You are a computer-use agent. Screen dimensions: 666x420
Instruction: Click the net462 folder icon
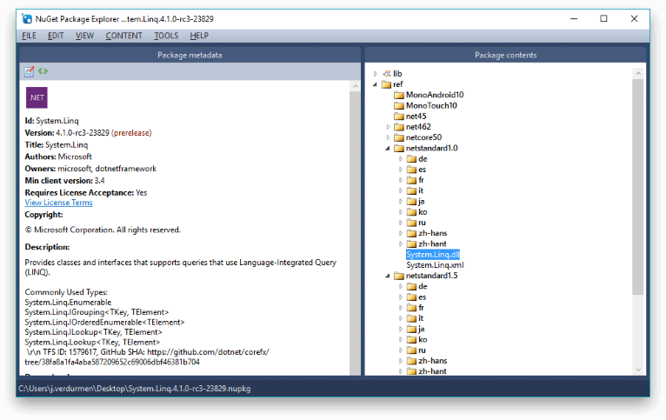399,127
